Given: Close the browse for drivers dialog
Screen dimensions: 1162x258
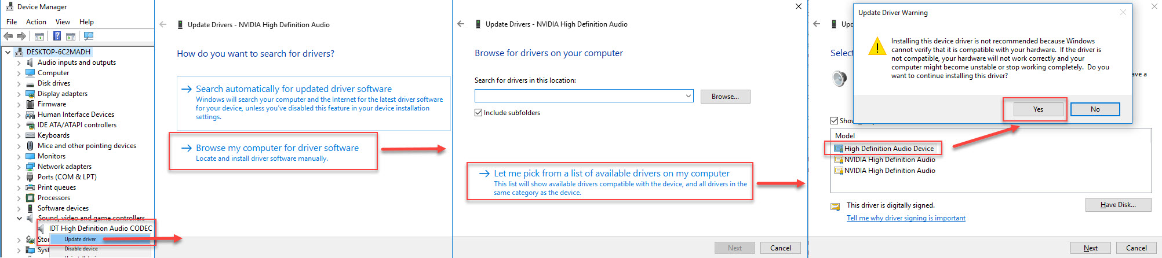Looking at the screenshot, I should click(x=799, y=6).
